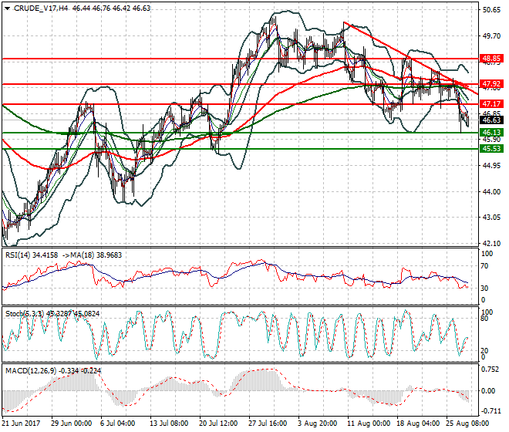
Task: Select the green 46.13 support level label
Action: tap(491, 133)
